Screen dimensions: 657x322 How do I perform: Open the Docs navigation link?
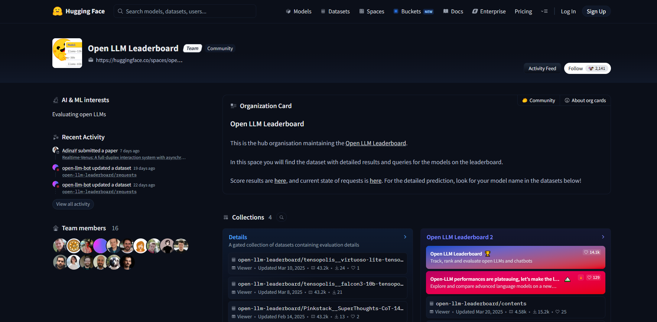[453, 12]
